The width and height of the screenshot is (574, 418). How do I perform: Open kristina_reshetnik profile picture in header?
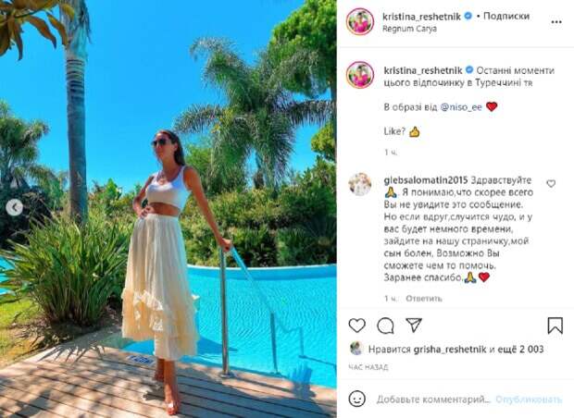360,21
